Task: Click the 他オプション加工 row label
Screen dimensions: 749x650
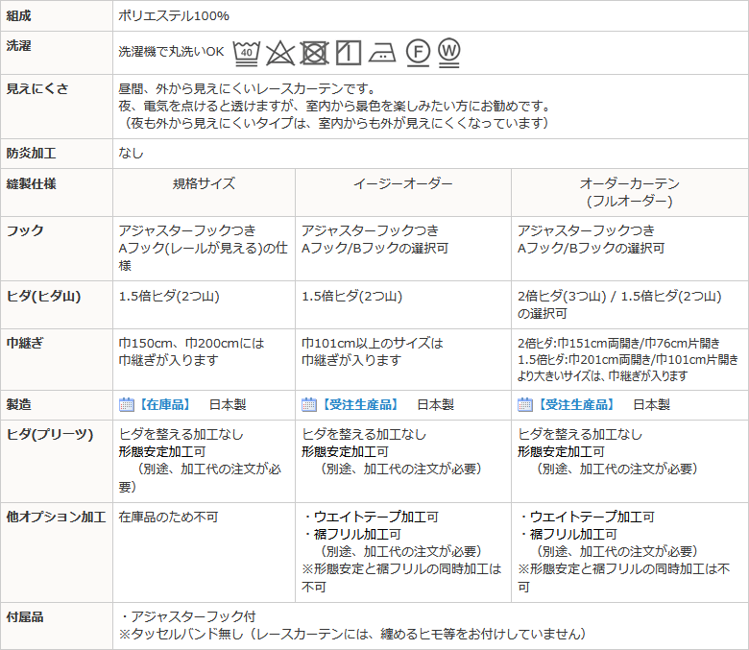Action: click(x=57, y=517)
